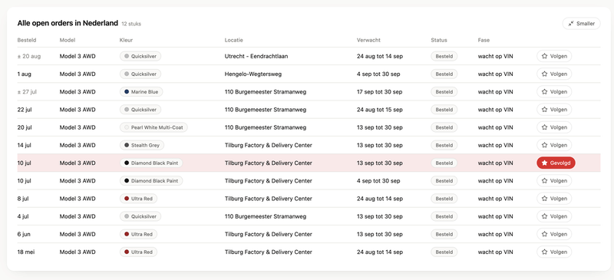Click '24 aug tot 14 sep' in 18 mei row
The width and height of the screenshot is (614, 280).
coord(379,252)
